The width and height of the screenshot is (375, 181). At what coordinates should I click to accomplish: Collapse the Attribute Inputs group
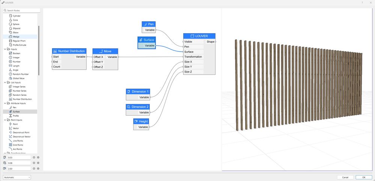(5, 103)
